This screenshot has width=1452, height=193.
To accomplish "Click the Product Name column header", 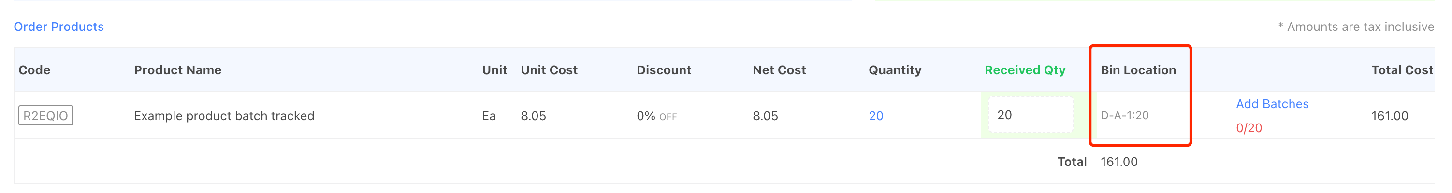I will pyautogui.click(x=177, y=70).
